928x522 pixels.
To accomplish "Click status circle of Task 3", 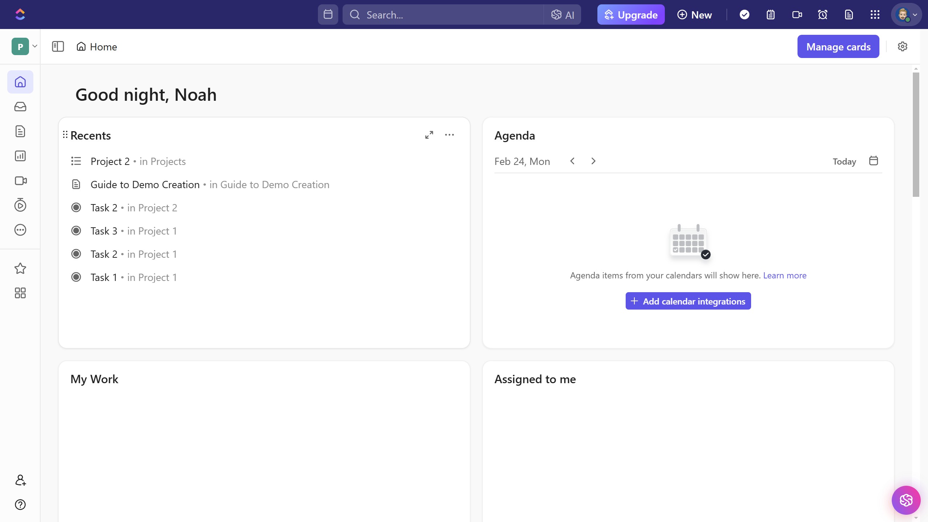I will click(76, 231).
